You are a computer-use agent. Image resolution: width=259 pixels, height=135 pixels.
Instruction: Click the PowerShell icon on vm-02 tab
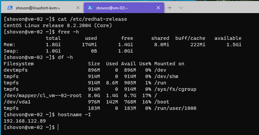click(x=90, y=7)
